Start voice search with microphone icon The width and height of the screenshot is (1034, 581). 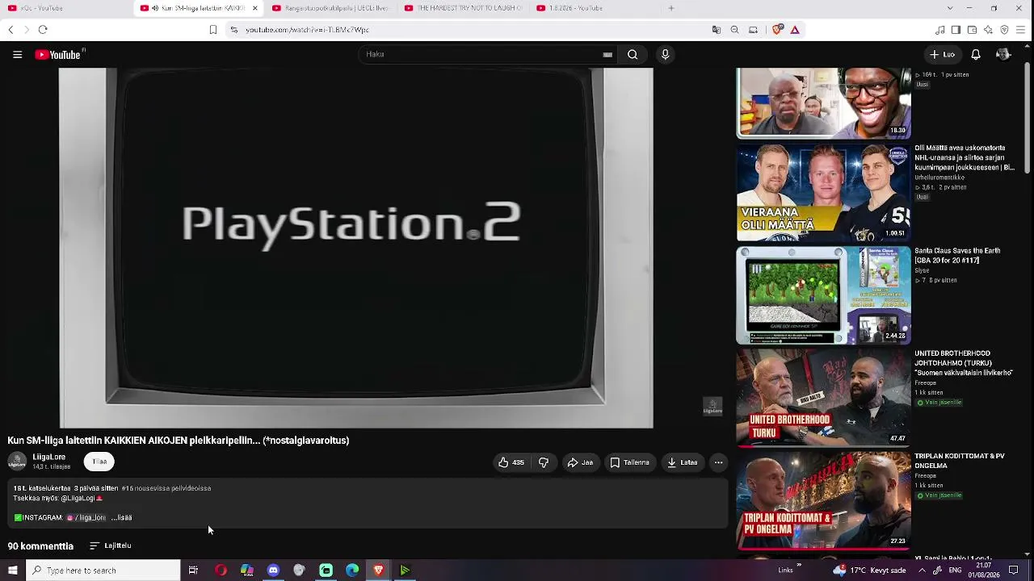[665, 55]
